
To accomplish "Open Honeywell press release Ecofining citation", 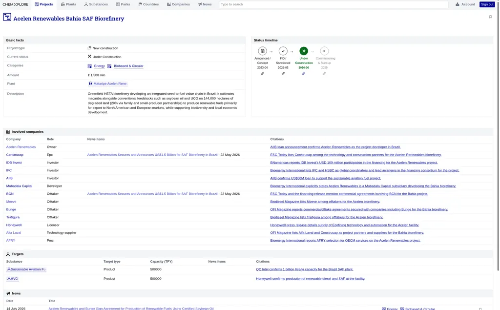I will pyautogui.click(x=344, y=225).
